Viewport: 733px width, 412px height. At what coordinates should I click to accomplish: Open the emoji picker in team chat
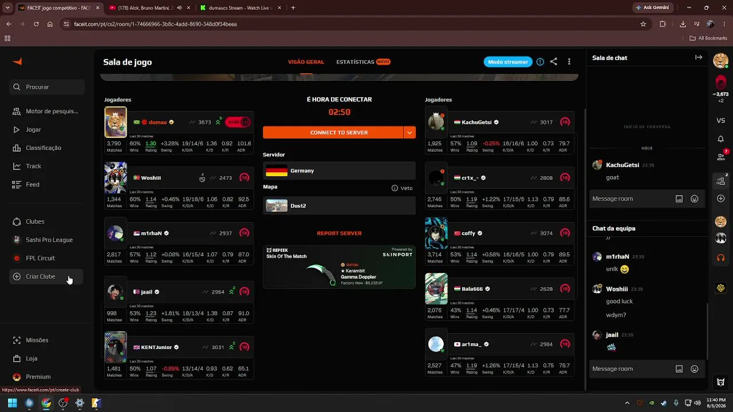[x=695, y=369]
